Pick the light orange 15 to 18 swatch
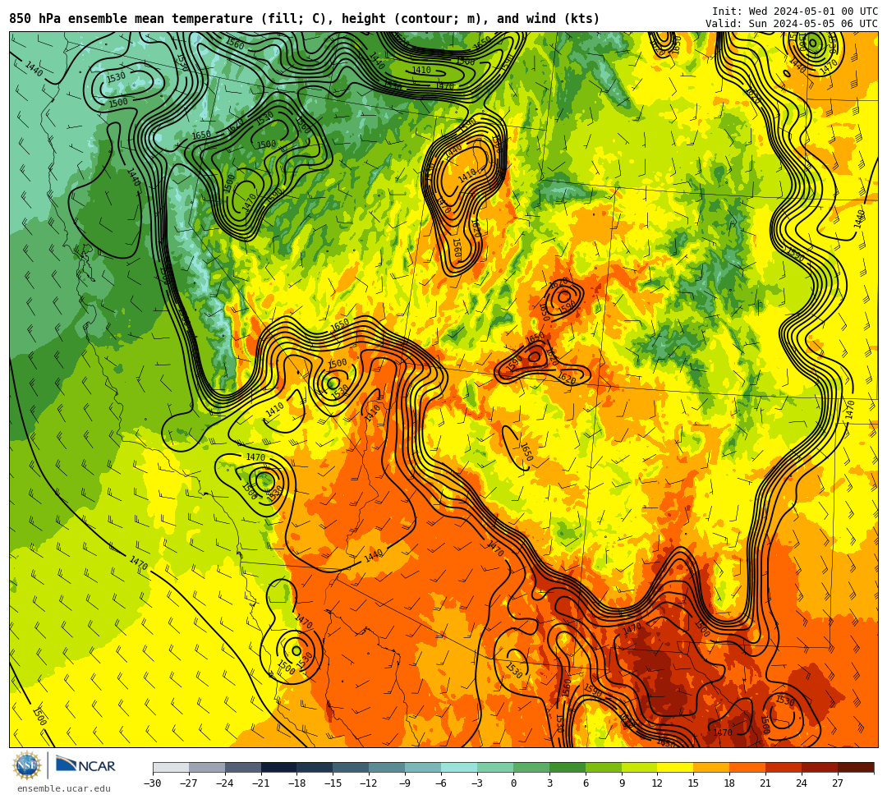Viewport: 887px width, 799px height. (711, 767)
